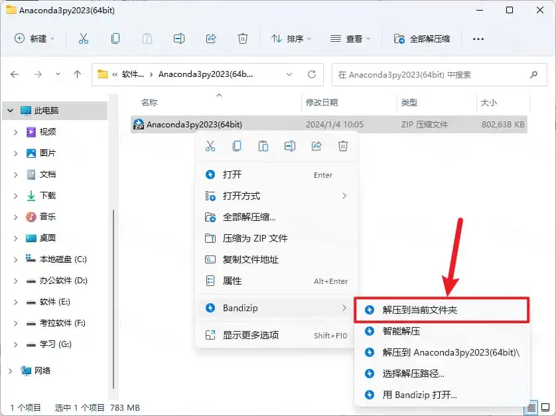Switch to large thumbnails view in the status bar
Screen dimensions: 556x416
click(x=546, y=408)
